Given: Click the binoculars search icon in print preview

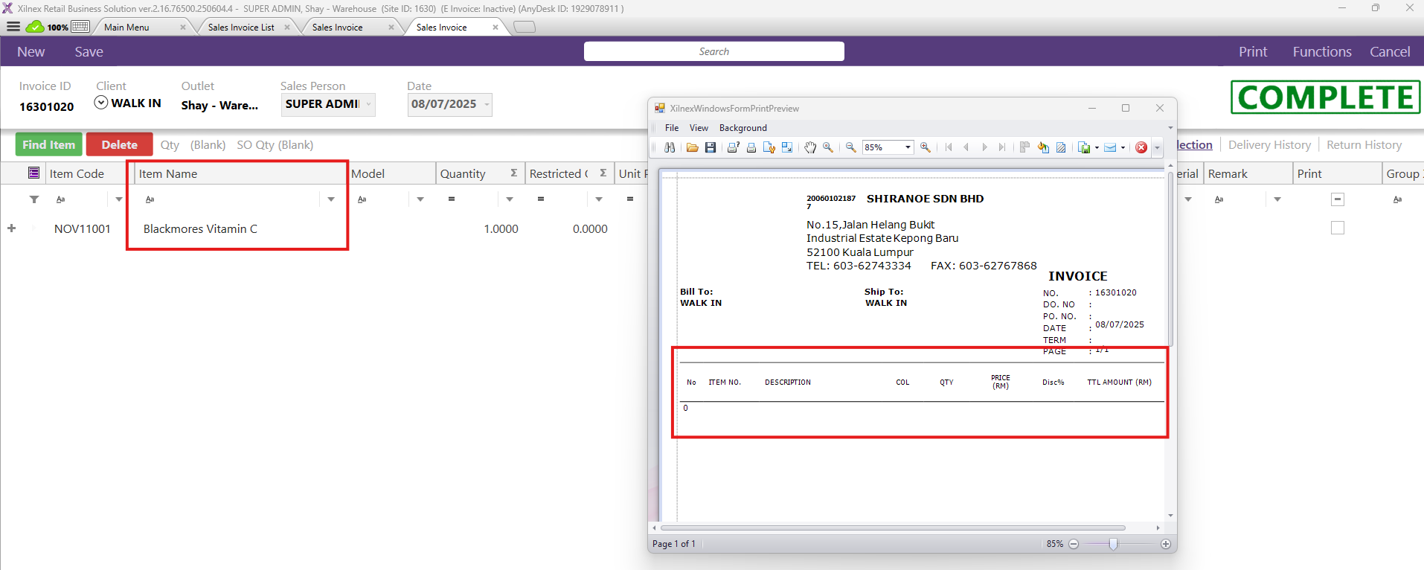Looking at the screenshot, I should pos(670,147).
